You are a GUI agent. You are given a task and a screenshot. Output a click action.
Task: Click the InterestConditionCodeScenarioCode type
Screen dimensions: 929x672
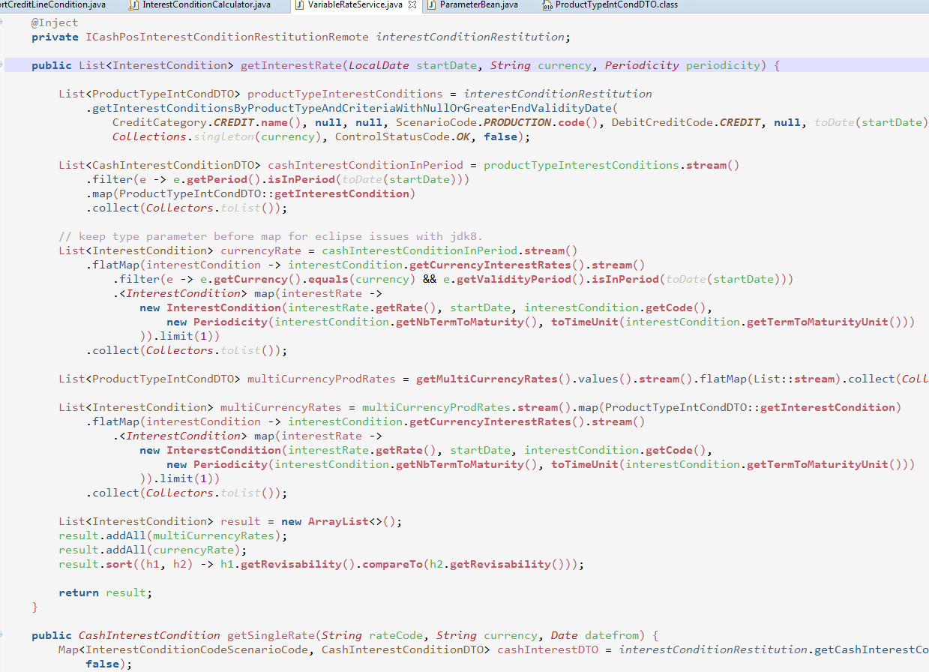(196, 649)
